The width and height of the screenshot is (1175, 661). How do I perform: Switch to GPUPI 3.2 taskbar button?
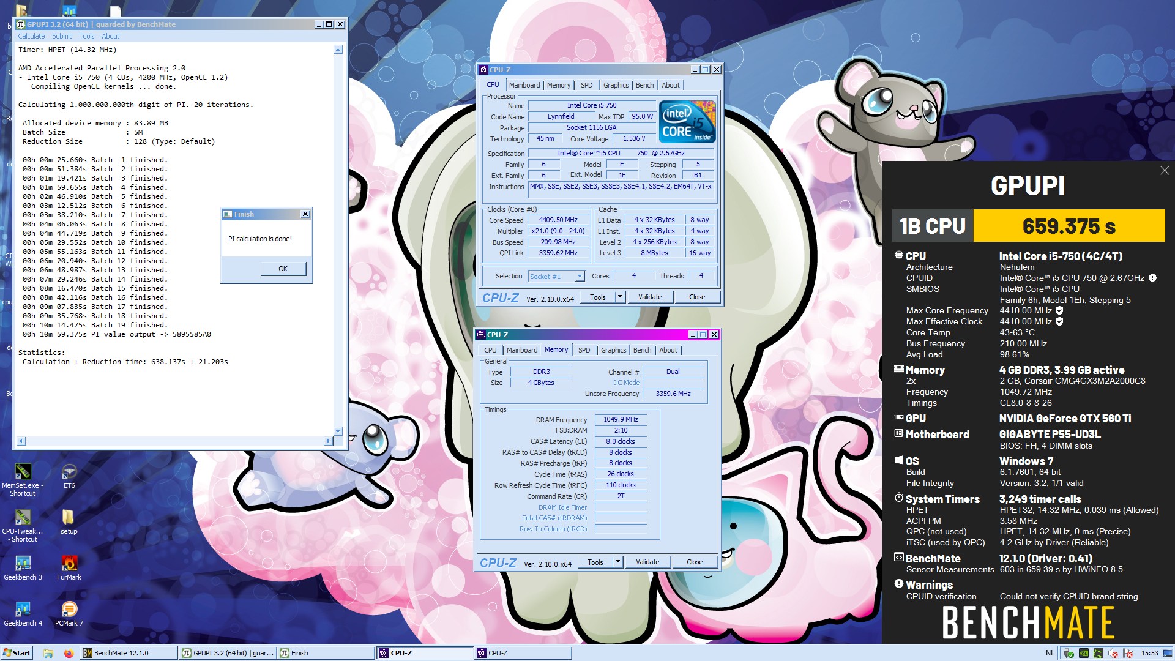pos(228,653)
